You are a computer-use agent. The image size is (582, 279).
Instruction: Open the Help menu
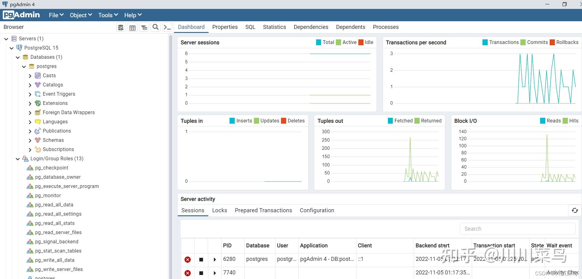click(x=133, y=15)
